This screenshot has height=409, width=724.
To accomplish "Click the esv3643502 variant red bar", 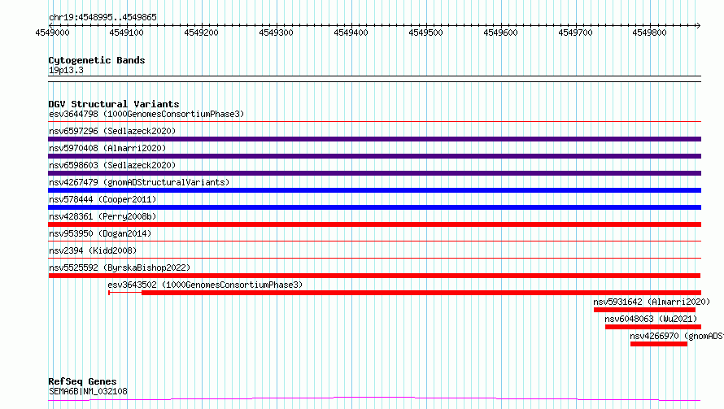I will point(421,293).
